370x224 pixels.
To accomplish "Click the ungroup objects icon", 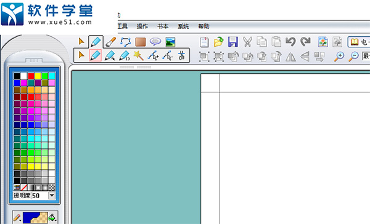I will 218,57.
